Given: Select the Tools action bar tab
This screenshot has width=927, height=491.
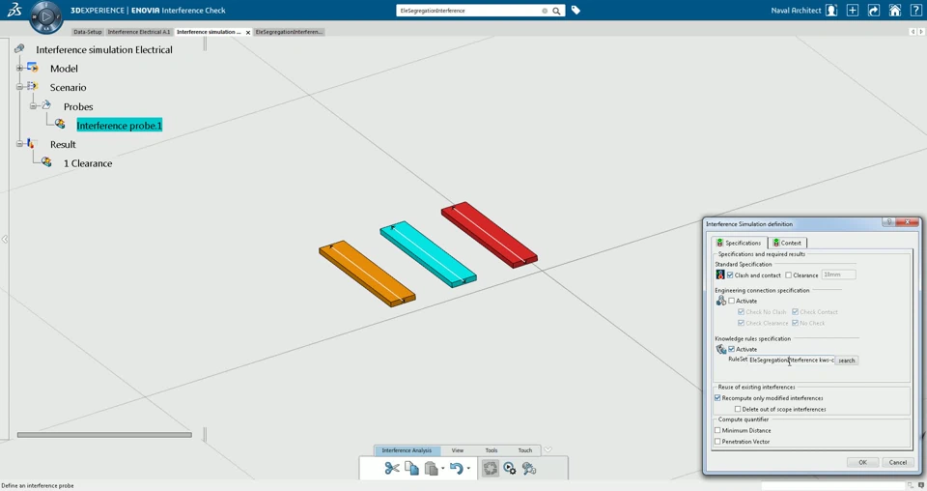Looking at the screenshot, I should (492, 450).
